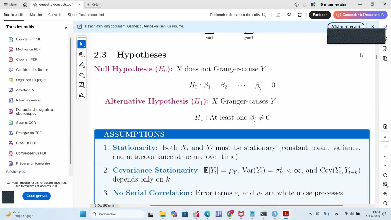
Task: Star the causality concepts.pdf tab
Action: click(x=35, y=5)
